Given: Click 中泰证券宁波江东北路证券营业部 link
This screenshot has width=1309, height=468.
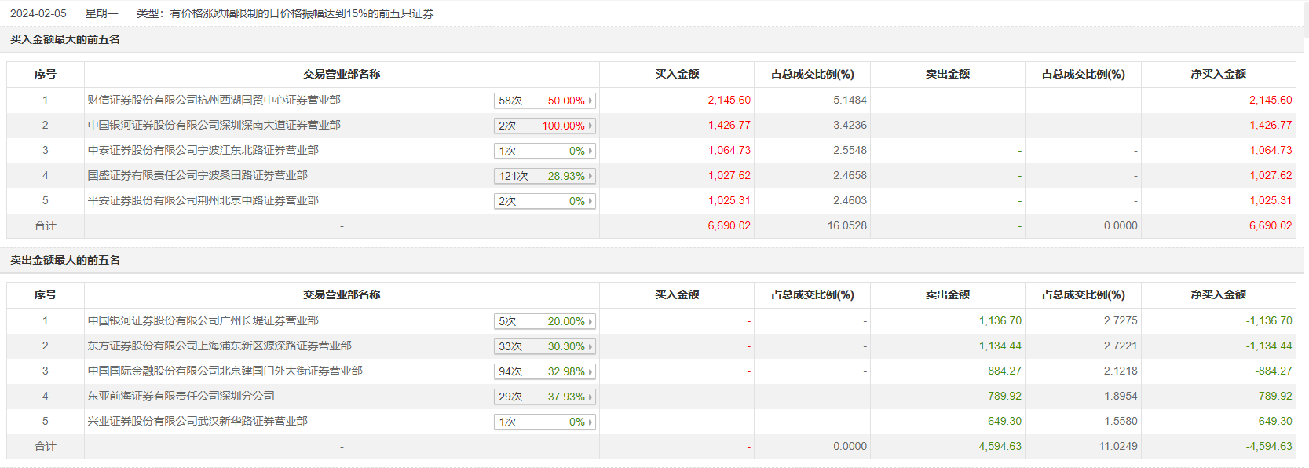Looking at the screenshot, I should click(203, 150).
